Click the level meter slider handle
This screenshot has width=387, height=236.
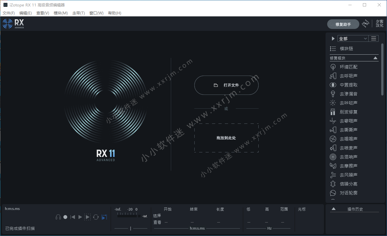131,228
